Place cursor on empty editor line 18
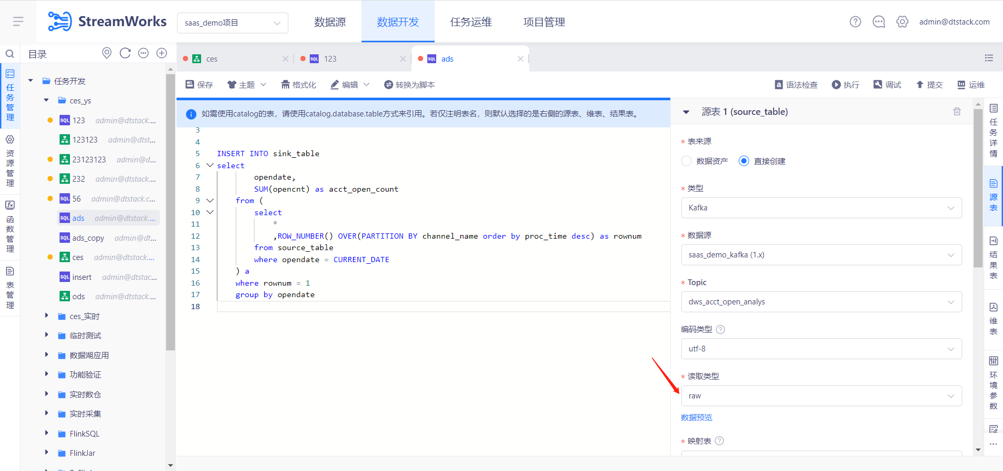The width and height of the screenshot is (1003, 471). (x=443, y=307)
